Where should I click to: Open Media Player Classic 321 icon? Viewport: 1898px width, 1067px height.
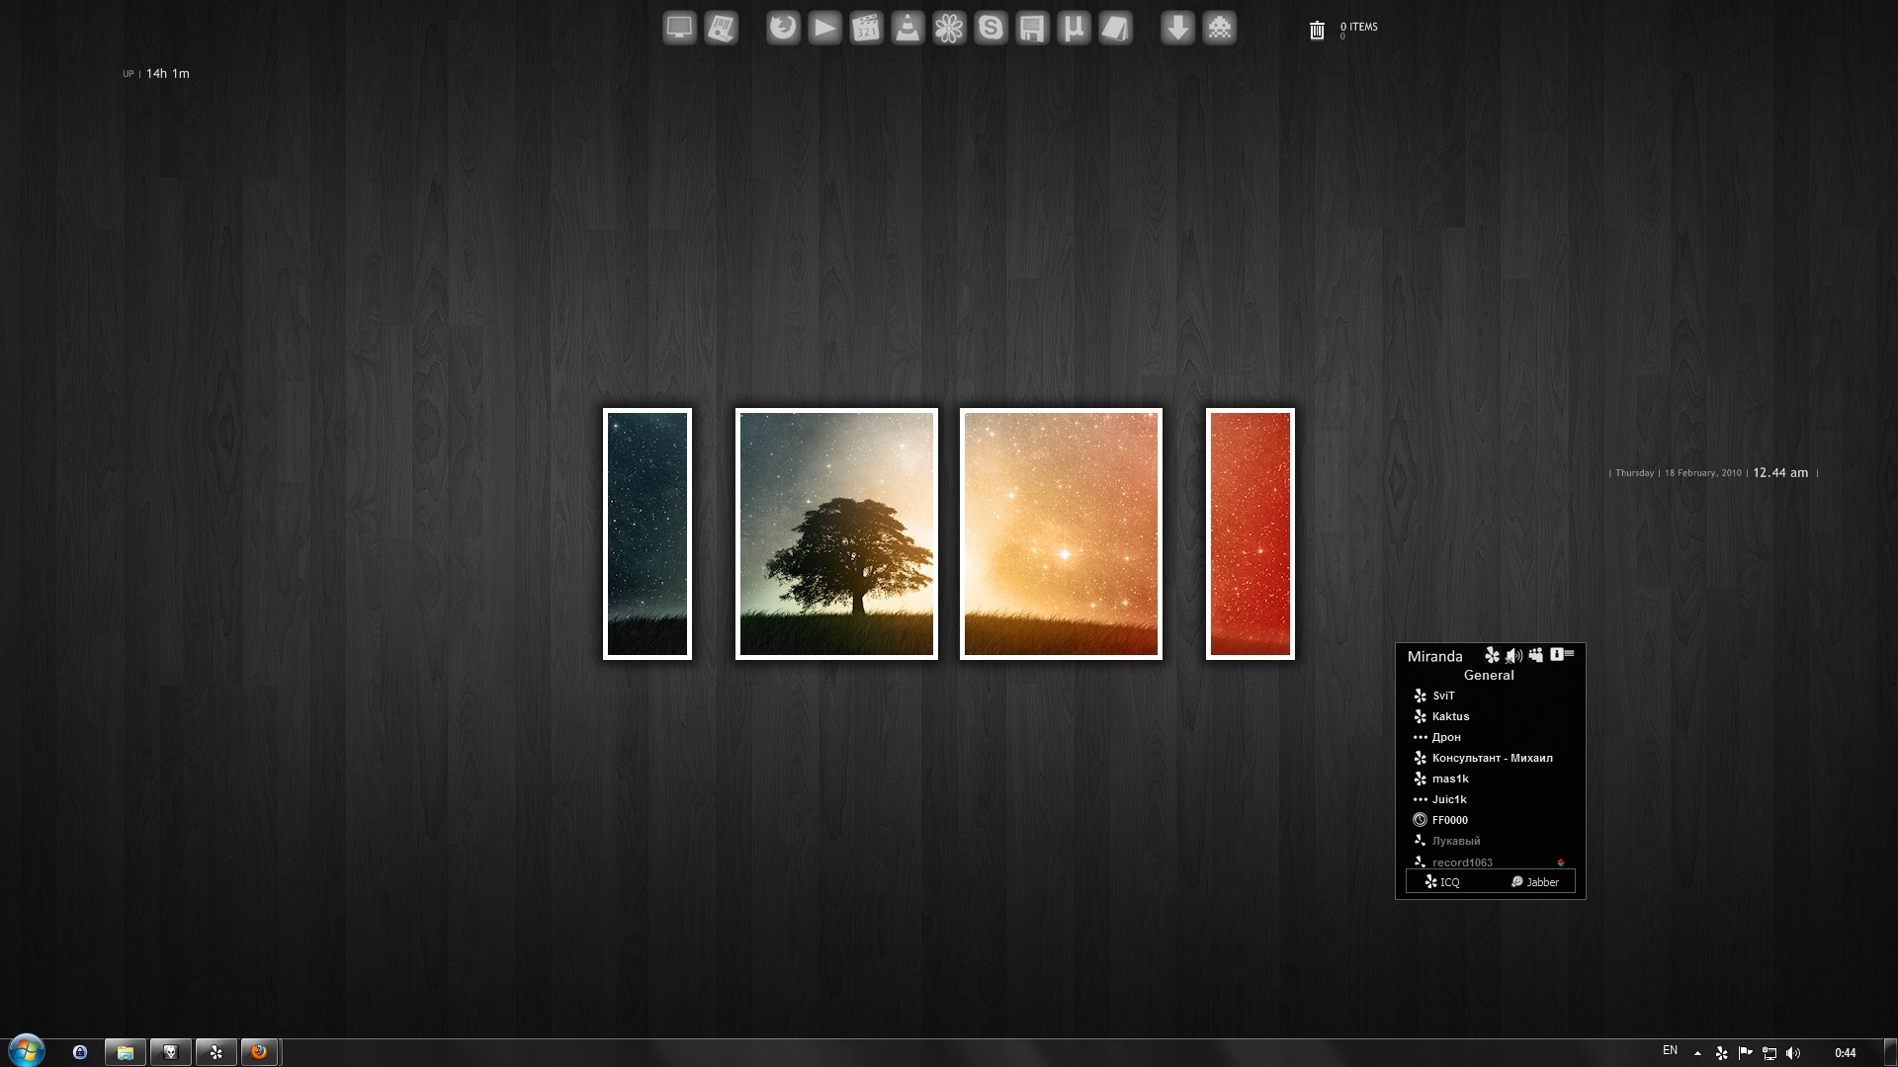(866, 28)
